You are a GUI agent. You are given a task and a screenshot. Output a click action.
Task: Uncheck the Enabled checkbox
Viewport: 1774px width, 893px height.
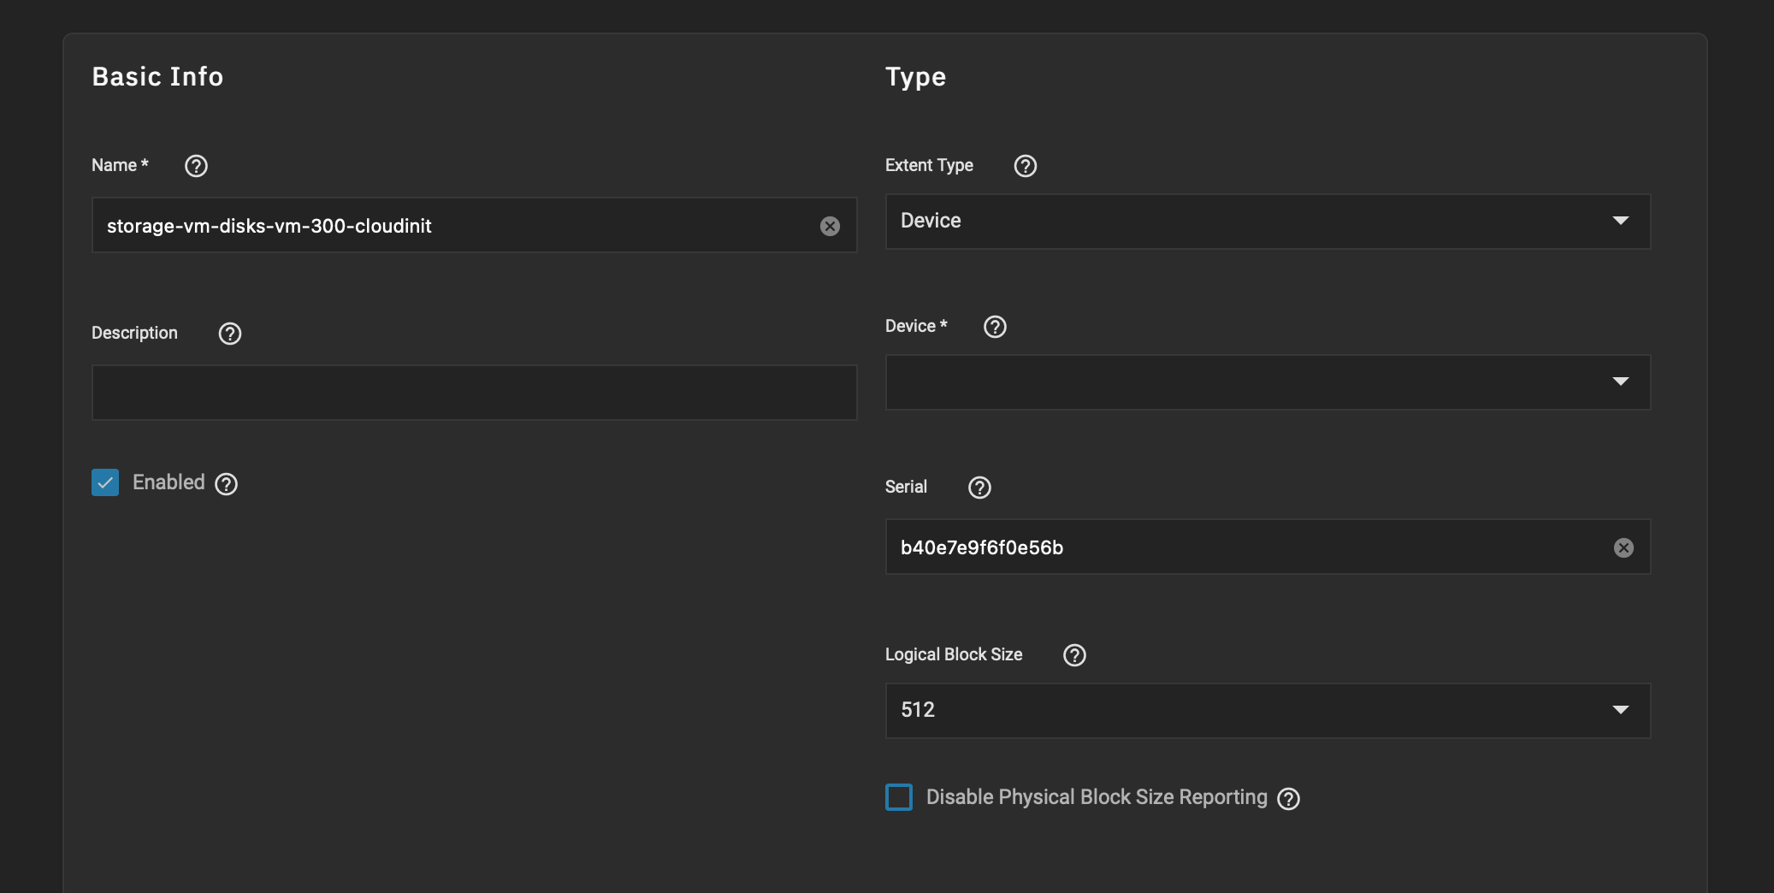point(104,482)
